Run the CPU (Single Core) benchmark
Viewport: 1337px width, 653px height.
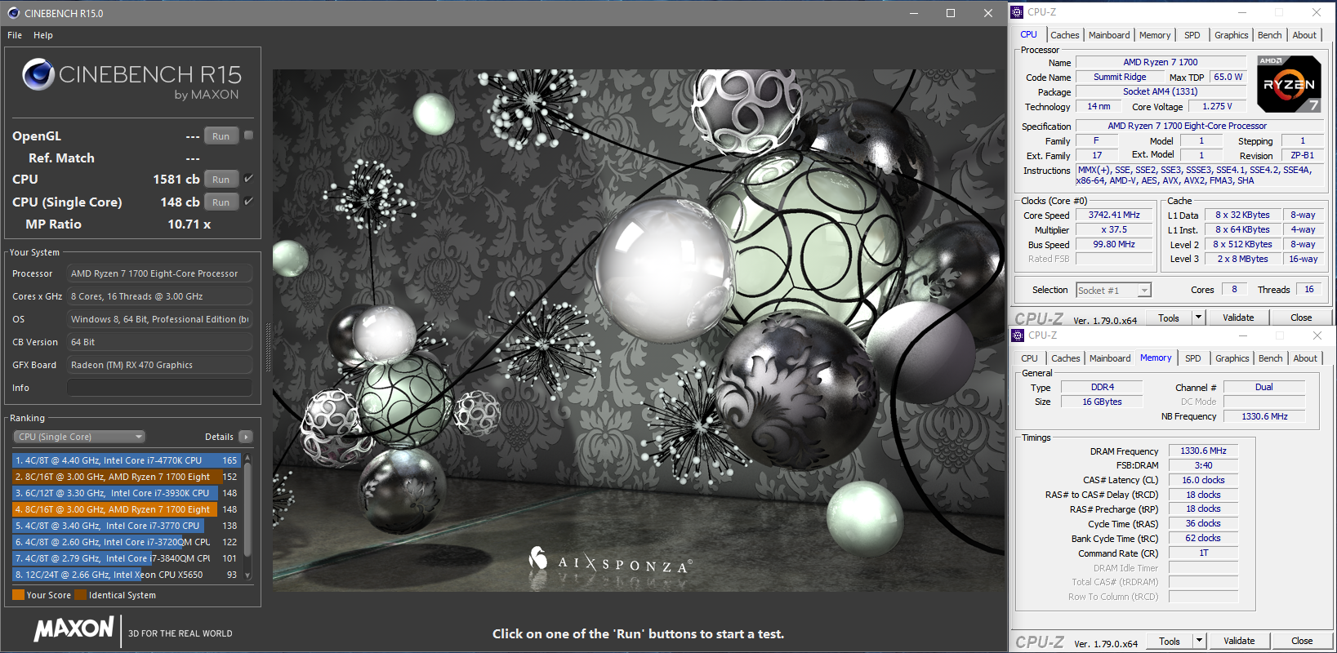(221, 202)
